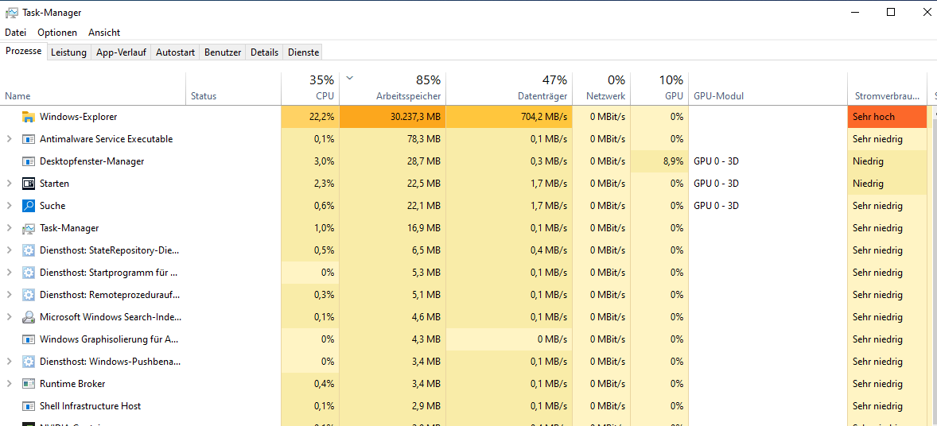Screen dimensions: 937x426
Task: Click Desktopfenster-Manager's GPU 0 - 3D cell
Action: (x=768, y=161)
